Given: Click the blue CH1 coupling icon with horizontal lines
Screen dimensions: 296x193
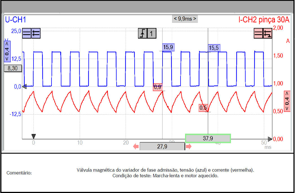Looking at the screenshot, I should 27,33.
